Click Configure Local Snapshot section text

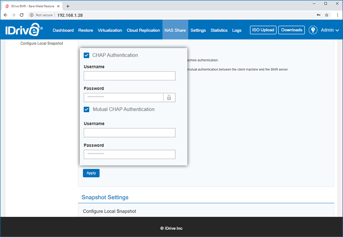[x=109, y=211]
